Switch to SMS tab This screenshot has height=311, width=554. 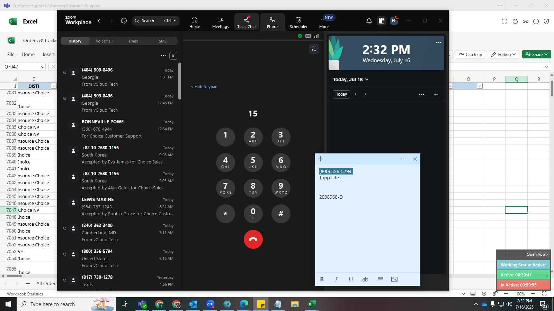(163, 41)
